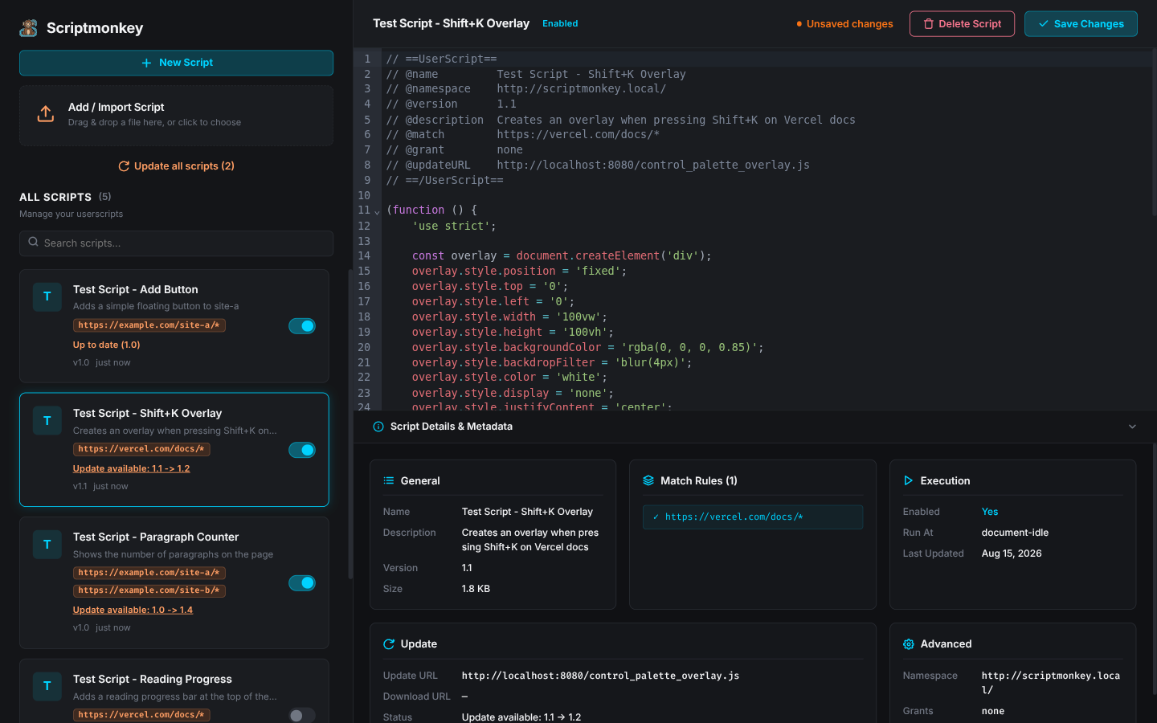
Task: Click the Run At value document-idle
Action: point(1015,533)
